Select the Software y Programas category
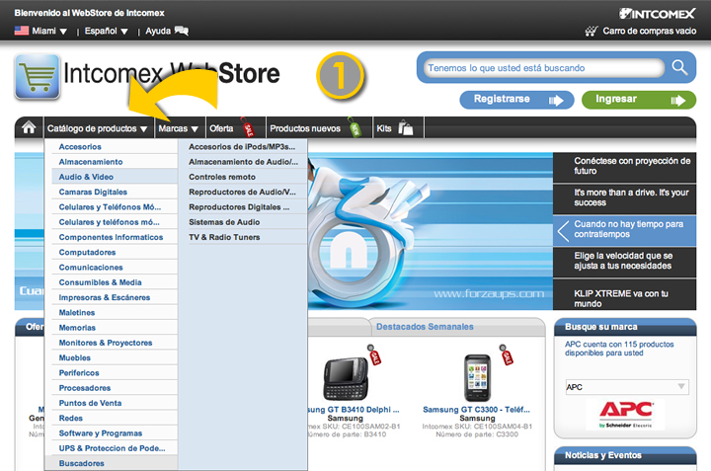This screenshot has width=711, height=471. click(x=115, y=432)
